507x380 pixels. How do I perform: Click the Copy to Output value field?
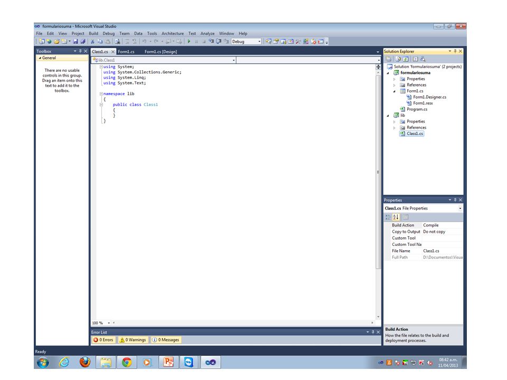[443, 232]
